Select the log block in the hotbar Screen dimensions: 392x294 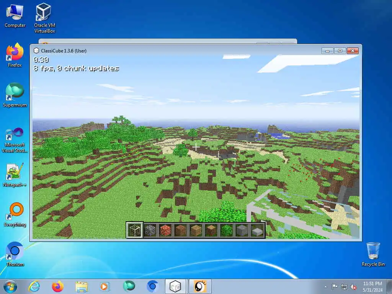coord(211,230)
